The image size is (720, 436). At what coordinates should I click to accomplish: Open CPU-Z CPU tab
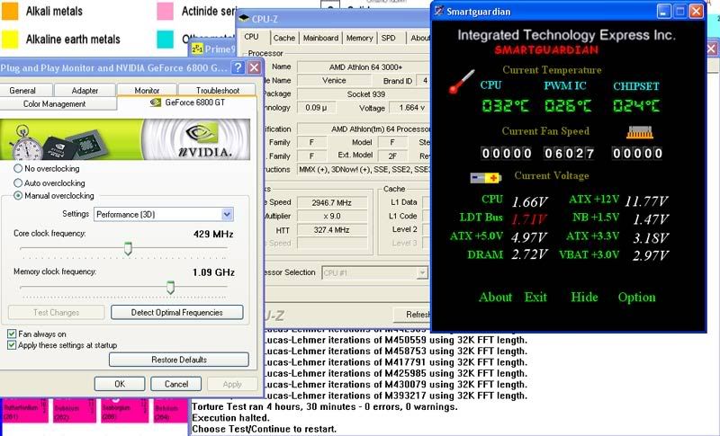pyautogui.click(x=252, y=37)
